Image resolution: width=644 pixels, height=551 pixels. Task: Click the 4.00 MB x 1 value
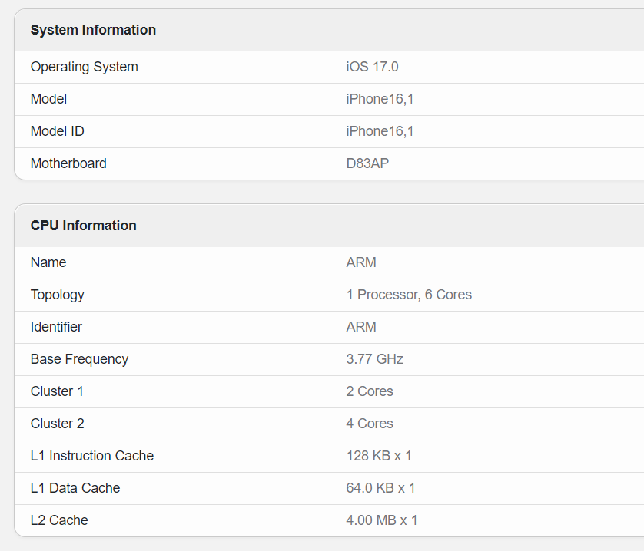[x=382, y=520]
